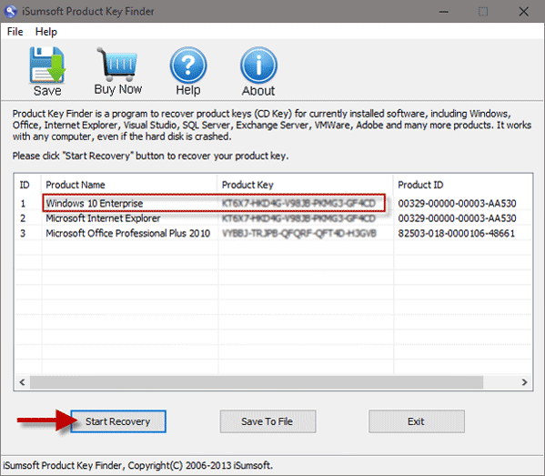The width and height of the screenshot is (545, 476).
Task: Close the Product Key Finder window
Action: point(523,12)
